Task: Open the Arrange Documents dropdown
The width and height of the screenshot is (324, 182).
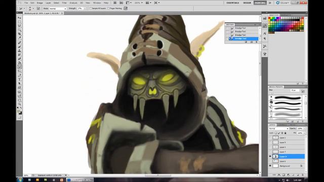Action: [x=148, y=3]
